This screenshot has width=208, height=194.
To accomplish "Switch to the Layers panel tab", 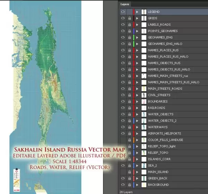I will tap(125, 4).
